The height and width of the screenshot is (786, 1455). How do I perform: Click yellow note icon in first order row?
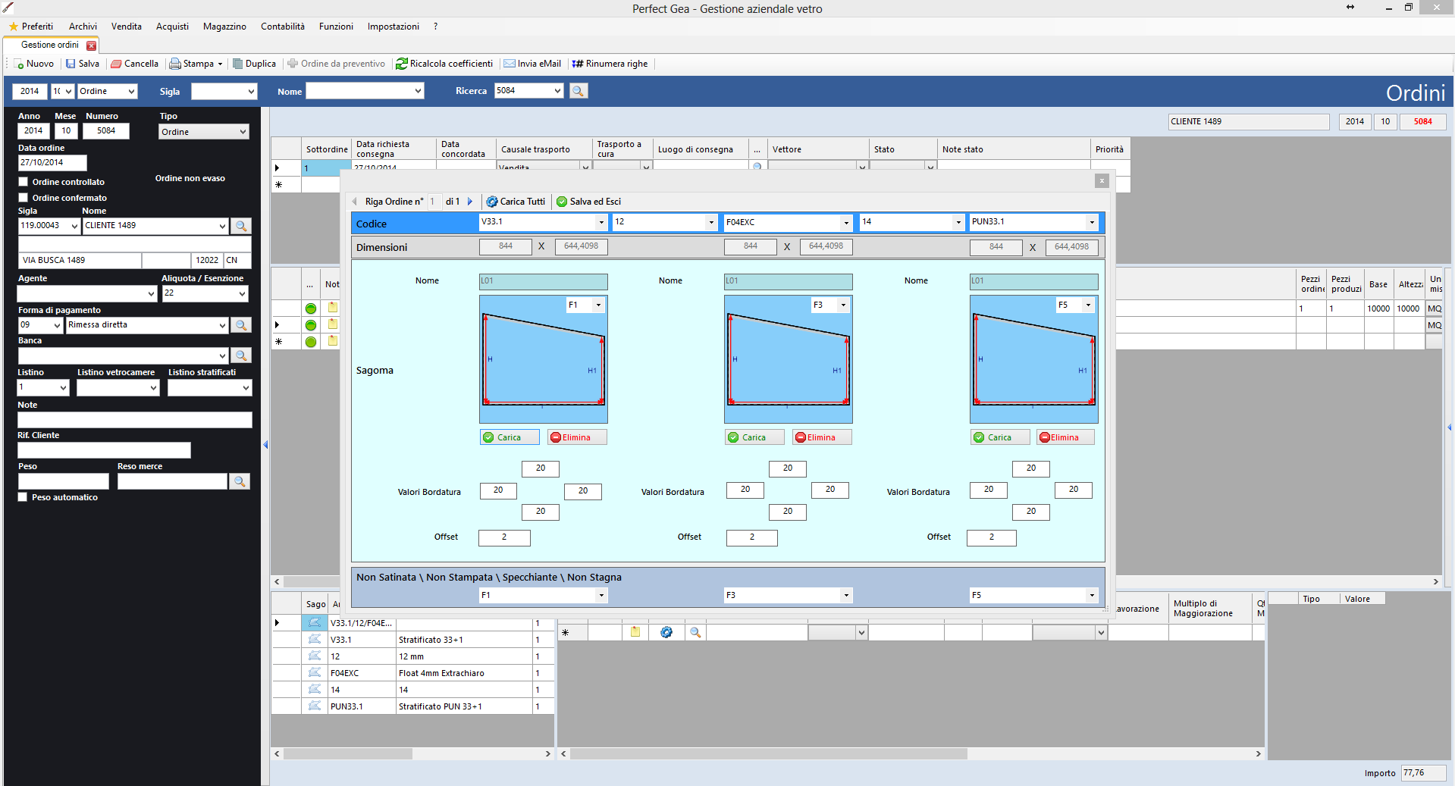point(333,308)
